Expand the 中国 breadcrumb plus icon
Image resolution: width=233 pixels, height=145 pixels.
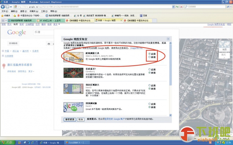click(2, 51)
